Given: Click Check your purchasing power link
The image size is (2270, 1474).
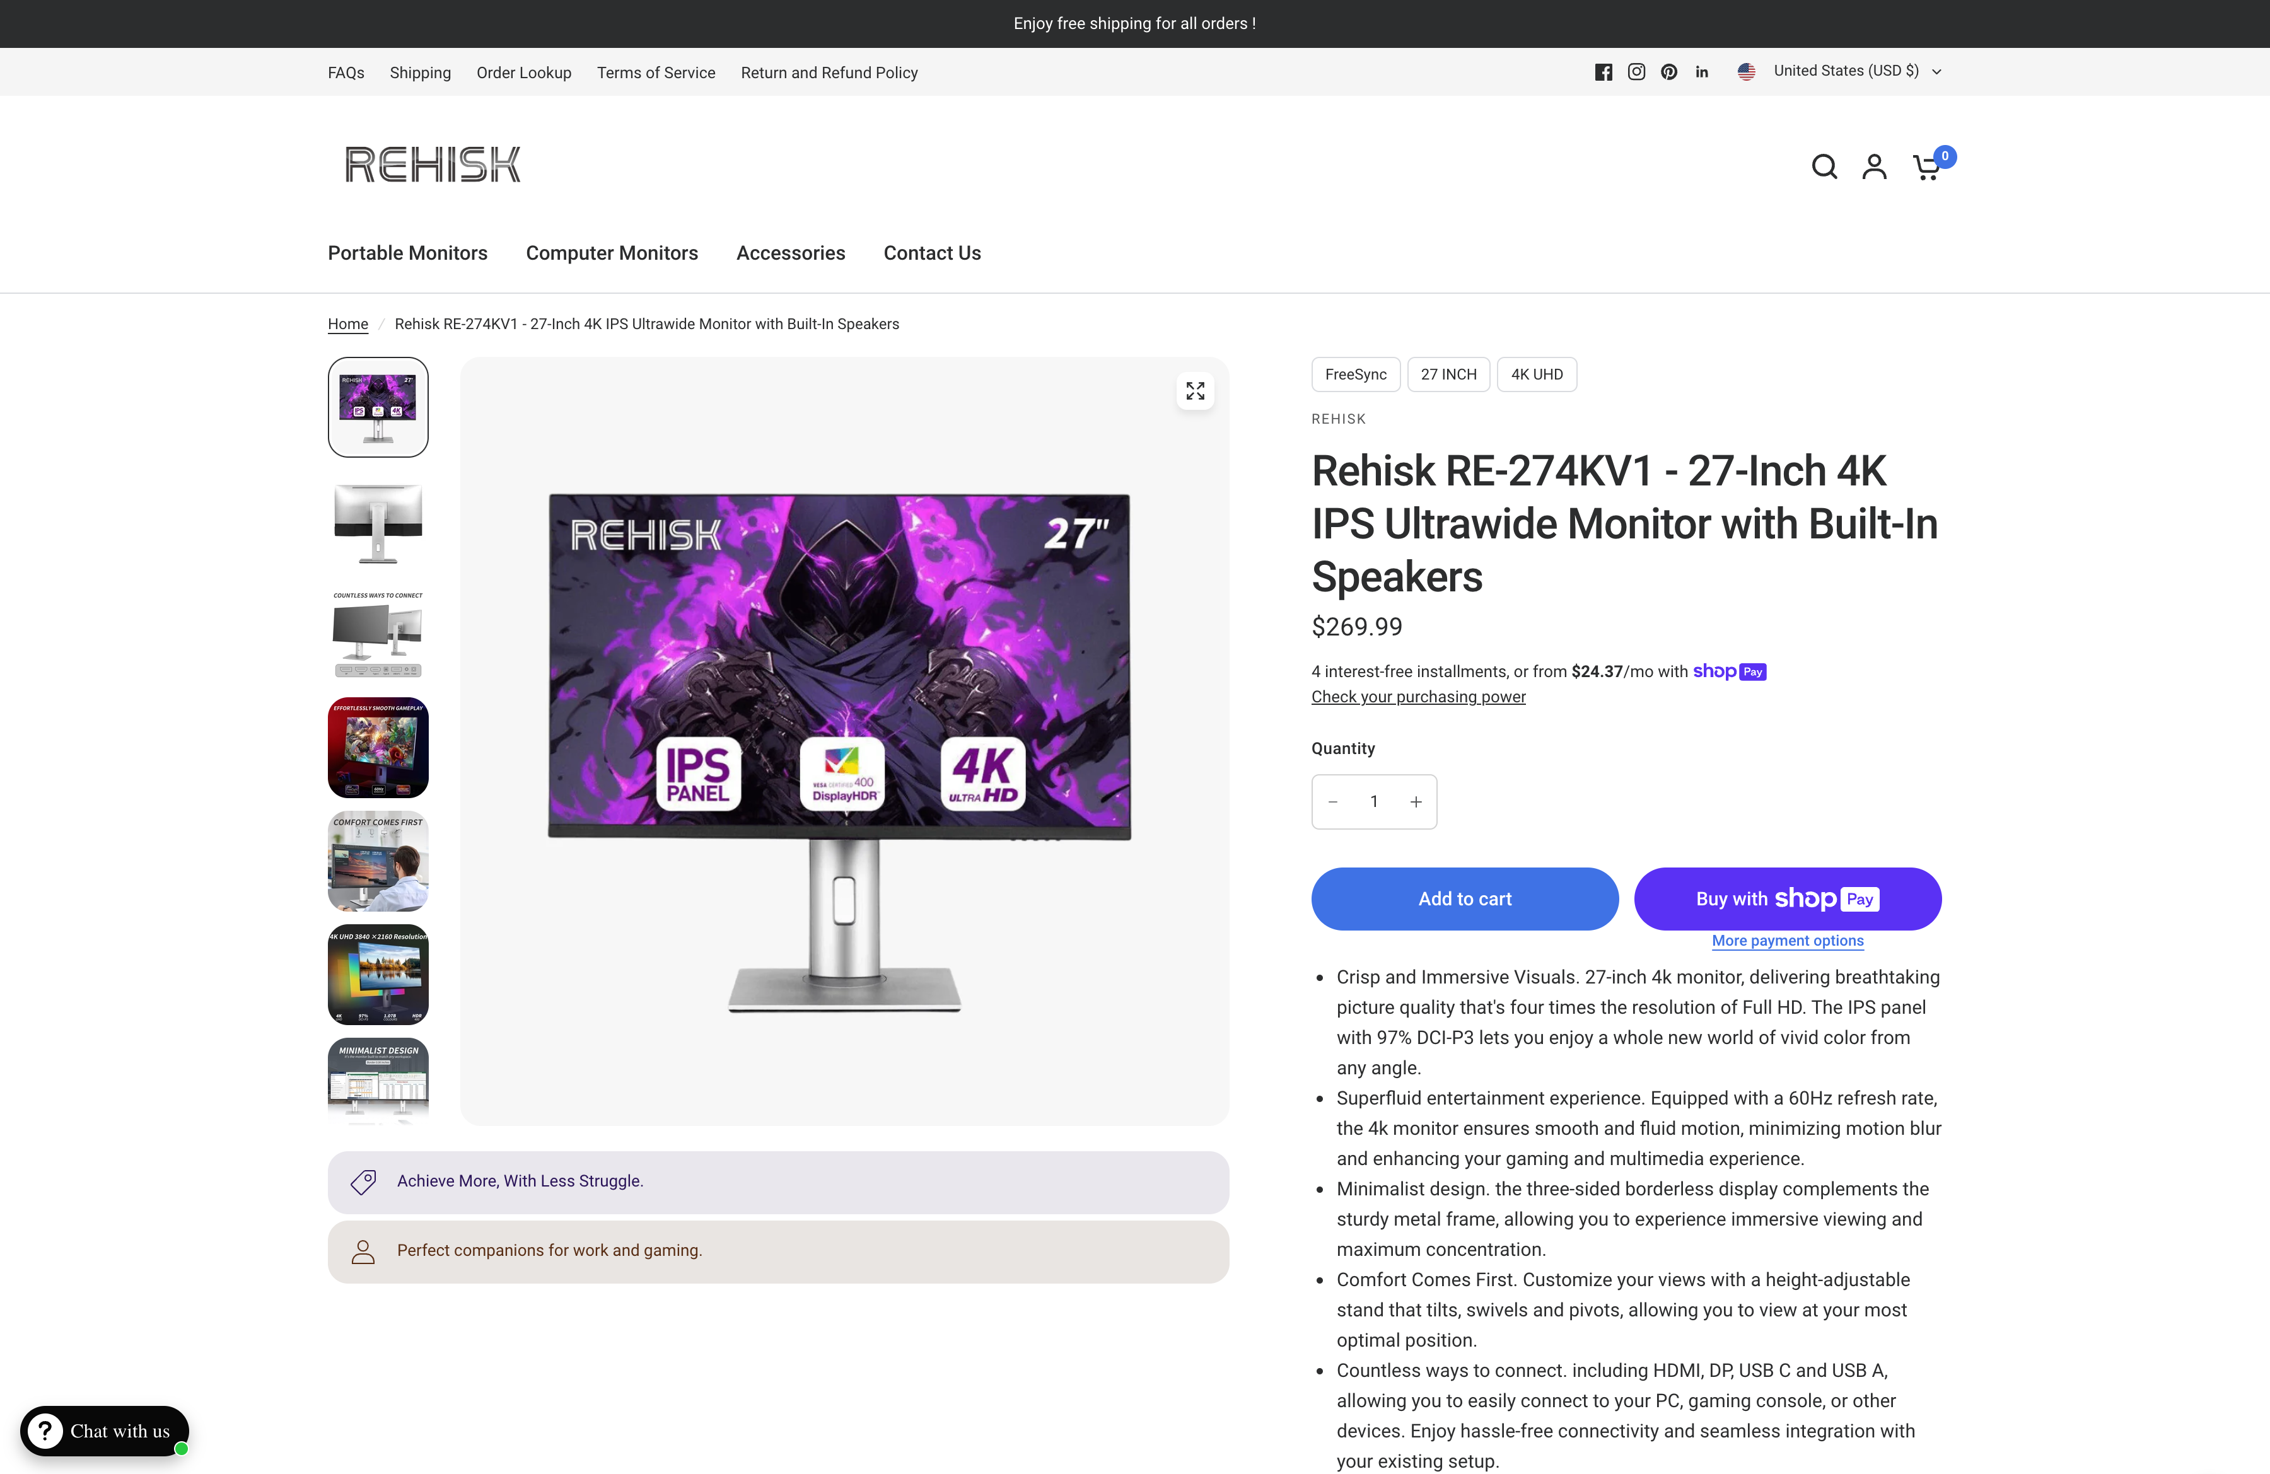Looking at the screenshot, I should pyautogui.click(x=1418, y=697).
